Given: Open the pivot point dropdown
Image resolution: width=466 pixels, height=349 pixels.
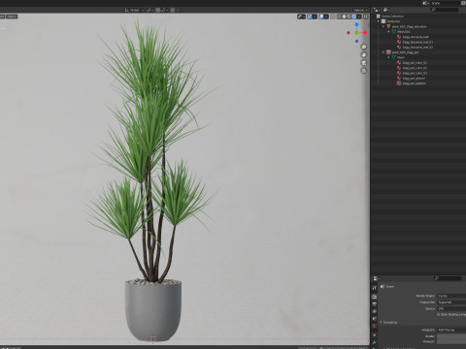Looking at the screenshot, I should click(150, 10).
